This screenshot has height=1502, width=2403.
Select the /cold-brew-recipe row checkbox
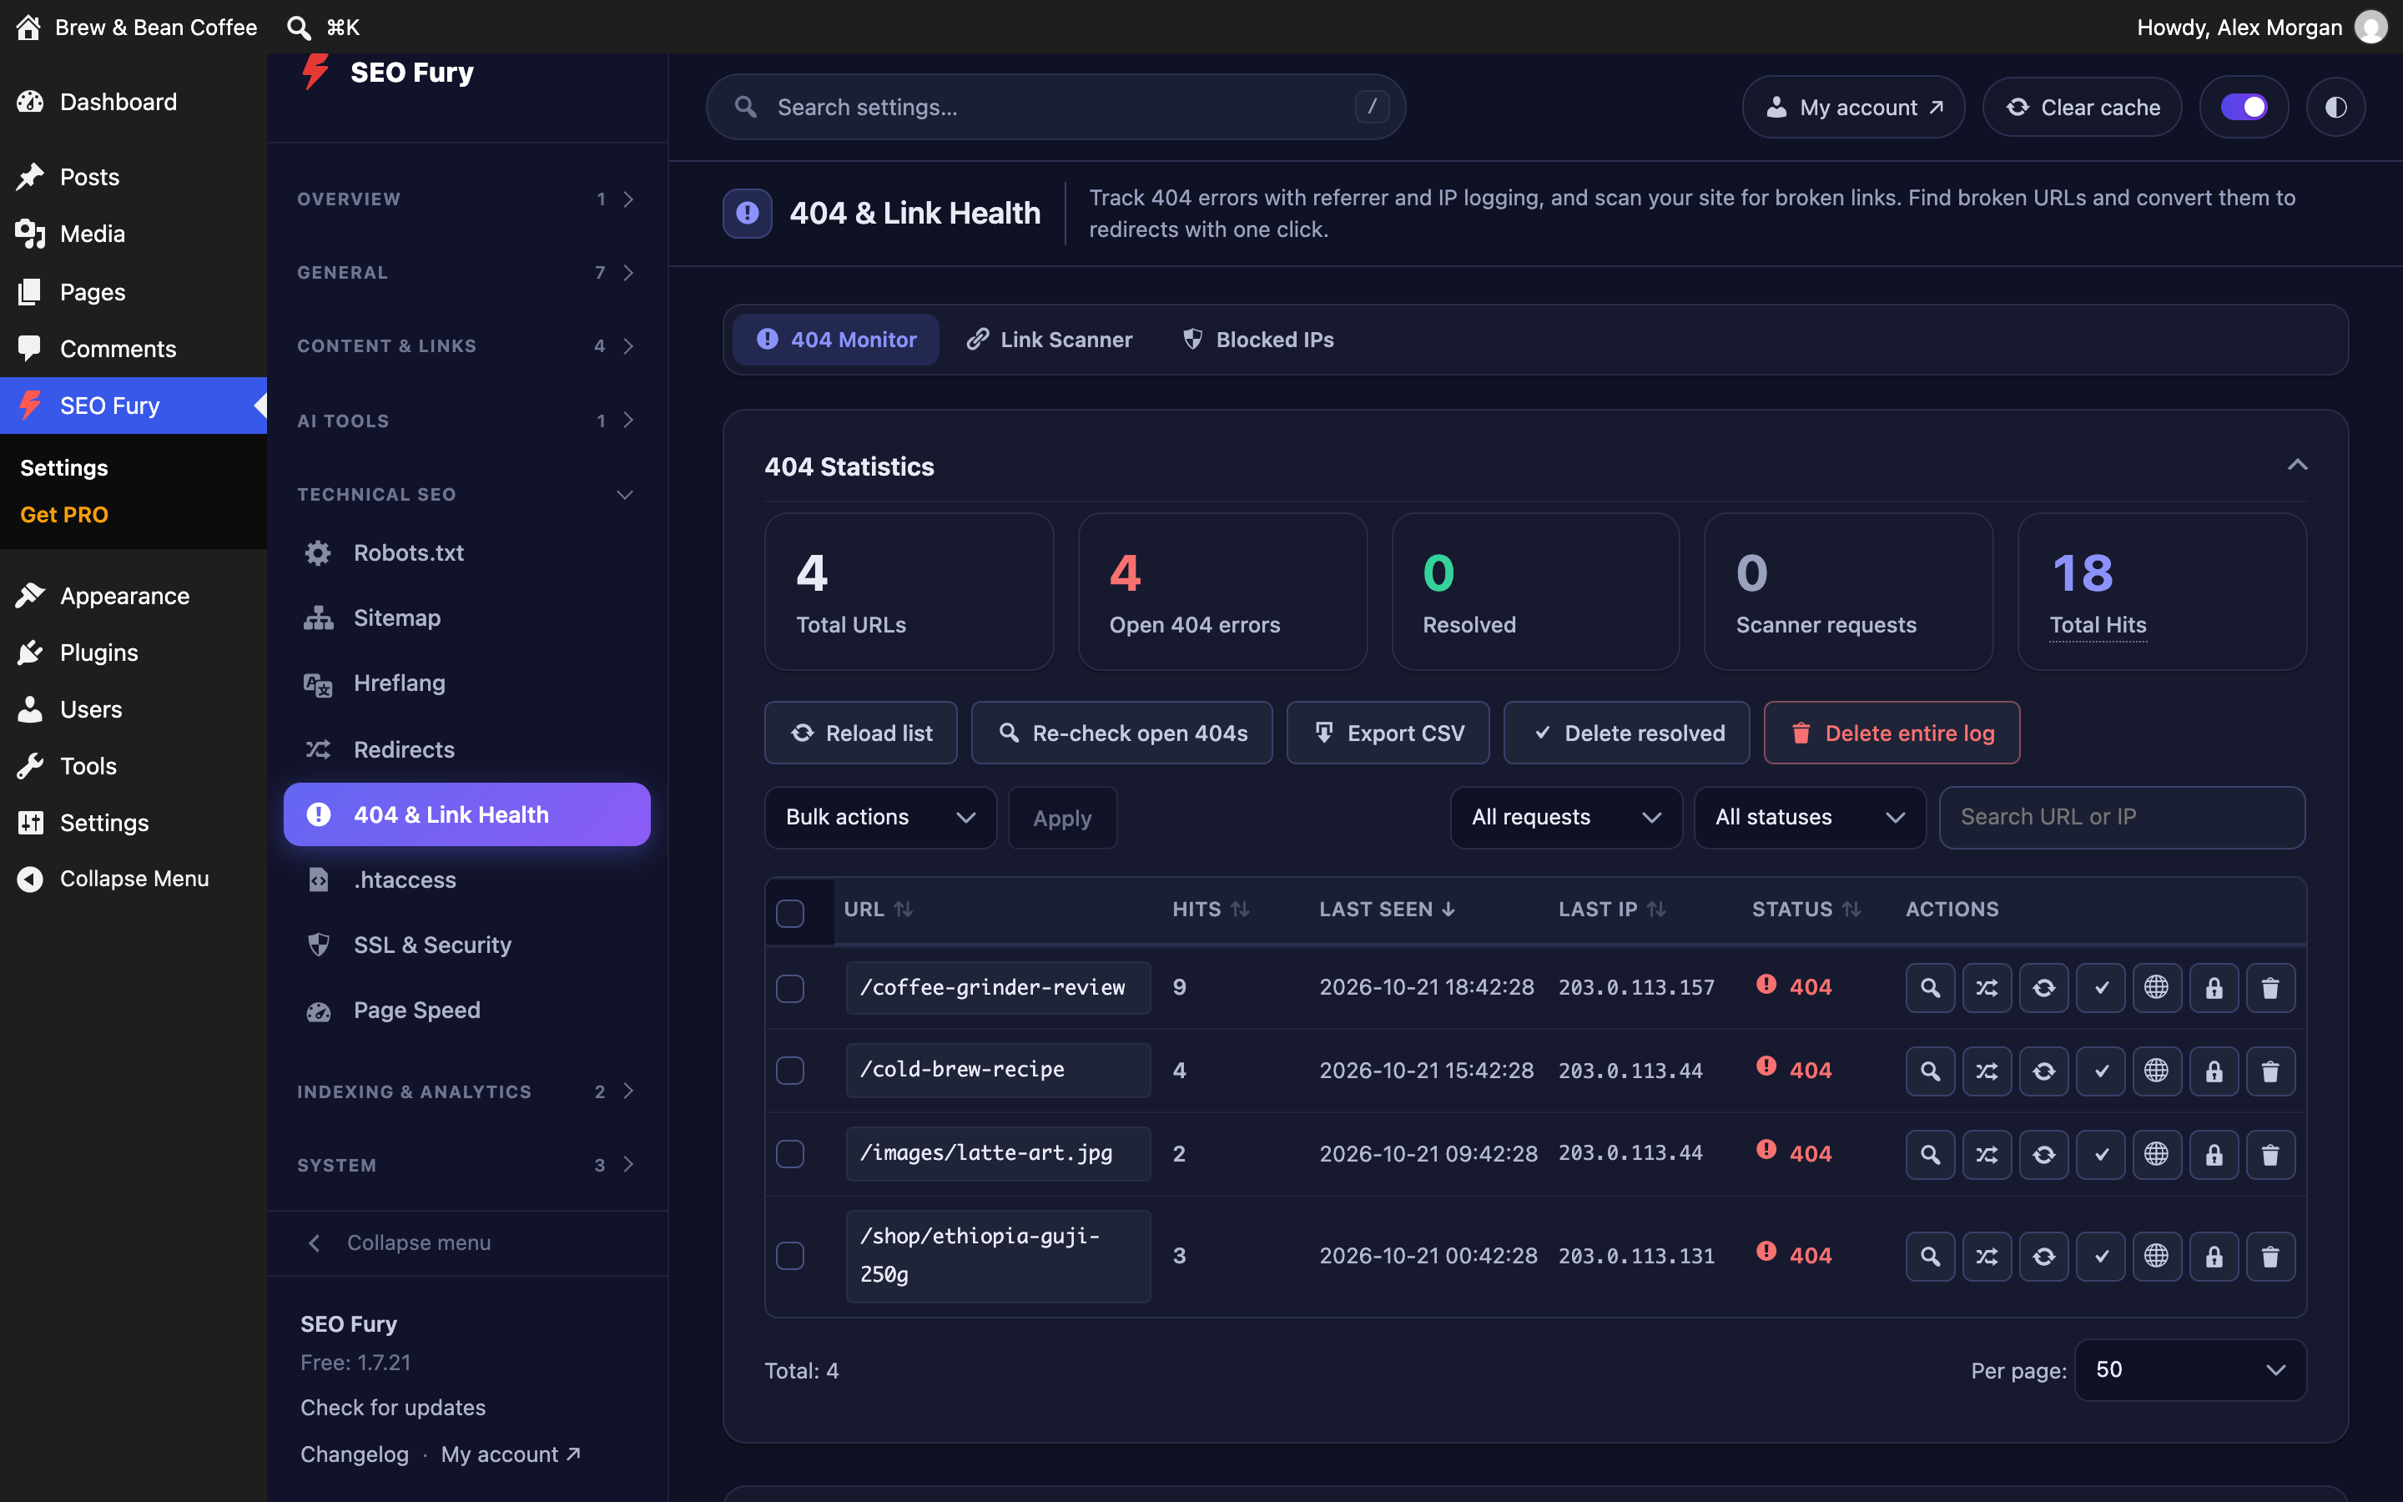(790, 1071)
